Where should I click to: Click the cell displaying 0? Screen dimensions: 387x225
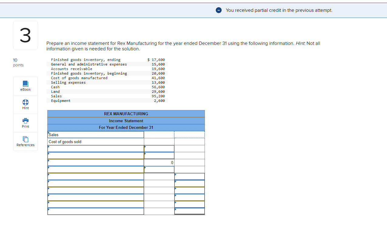click(x=159, y=163)
